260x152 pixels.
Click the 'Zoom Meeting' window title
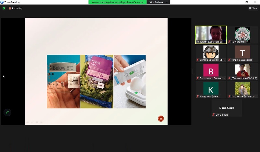coord(12,2)
